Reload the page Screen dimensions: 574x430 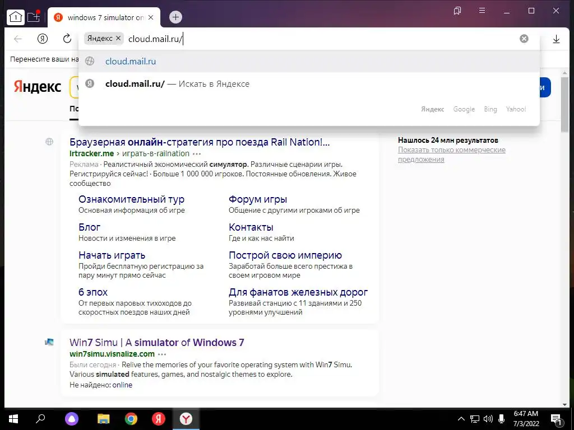pos(67,39)
